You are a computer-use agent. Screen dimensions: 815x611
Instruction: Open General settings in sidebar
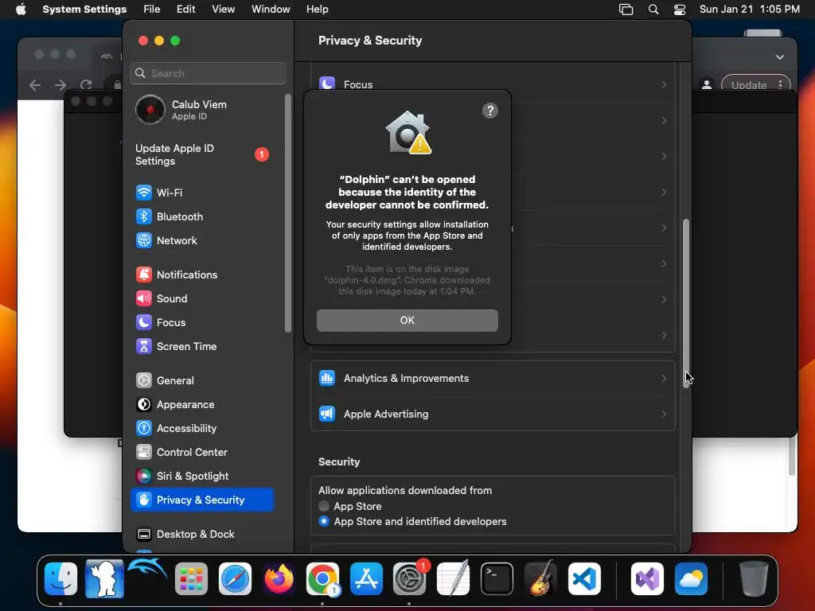click(201, 381)
